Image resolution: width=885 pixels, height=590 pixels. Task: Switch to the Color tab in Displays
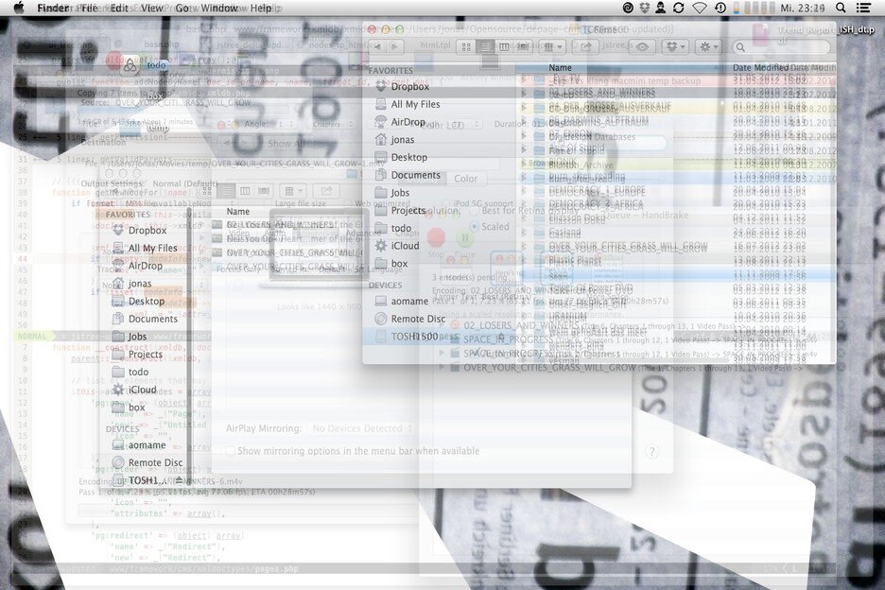[x=465, y=179]
